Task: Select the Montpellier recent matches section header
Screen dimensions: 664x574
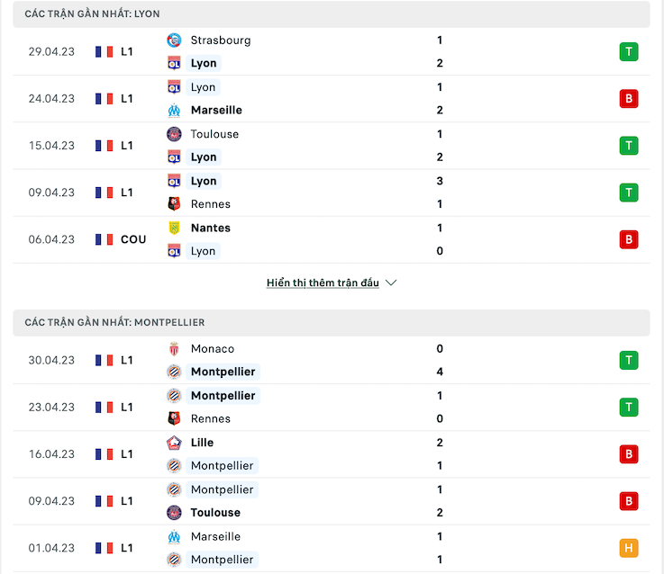Action: tap(332, 323)
